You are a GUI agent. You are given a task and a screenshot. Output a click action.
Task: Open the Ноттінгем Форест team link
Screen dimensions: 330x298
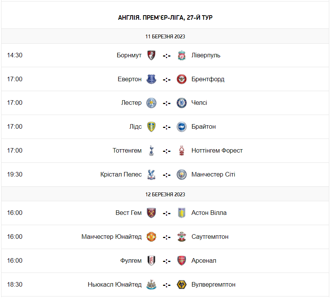217,151
